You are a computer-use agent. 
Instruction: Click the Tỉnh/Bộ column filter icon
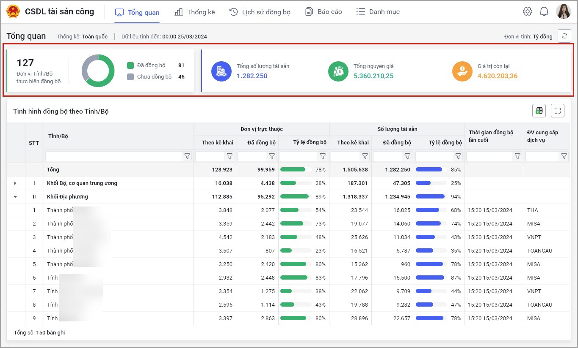pyautogui.click(x=187, y=156)
